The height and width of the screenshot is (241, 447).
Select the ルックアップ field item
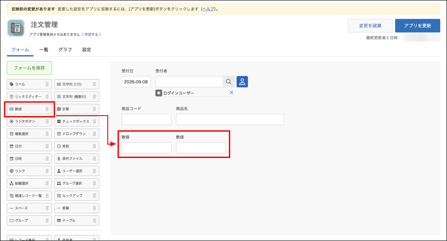(x=77, y=195)
